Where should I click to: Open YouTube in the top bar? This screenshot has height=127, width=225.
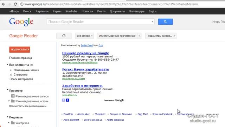pyautogui.click(x=71, y=11)
